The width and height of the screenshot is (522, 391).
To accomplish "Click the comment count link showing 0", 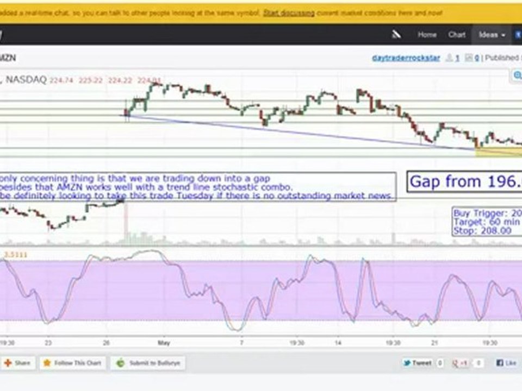I will click(477, 58).
